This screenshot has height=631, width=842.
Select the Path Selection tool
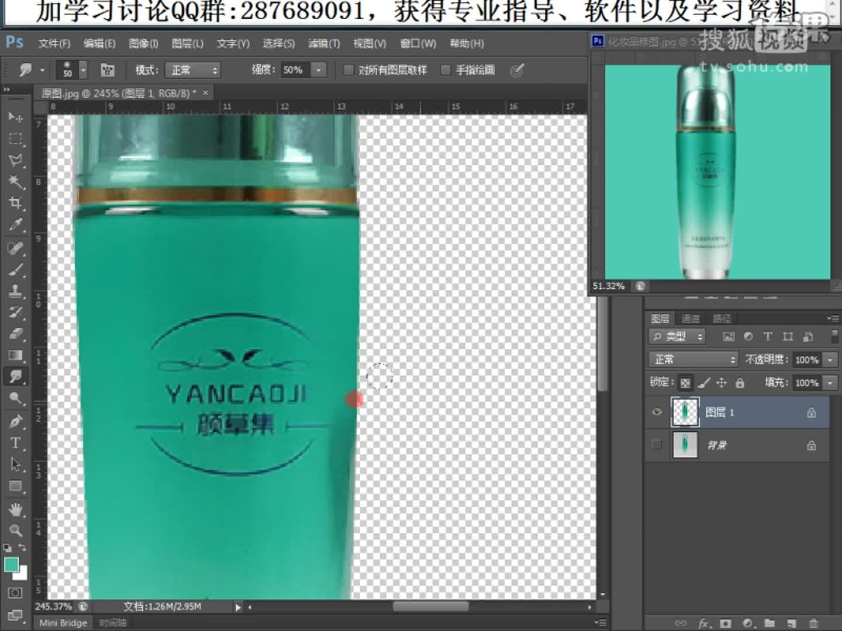point(15,464)
